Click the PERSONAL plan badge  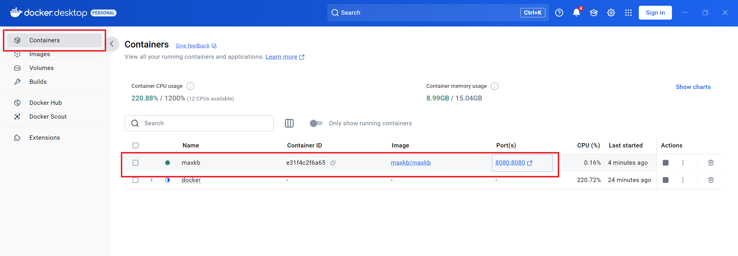click(x=103, y=13)
